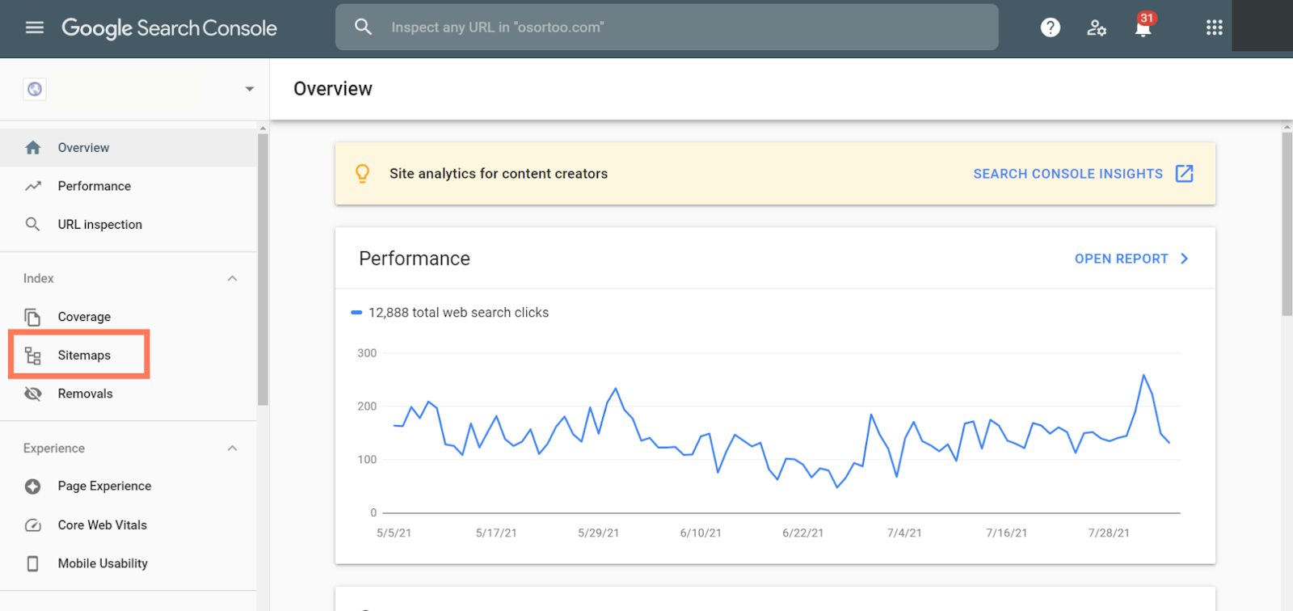Open the property selector dropdown arrow
The width and height of the screenshot is (1293, 611).
tap(249, 89)
